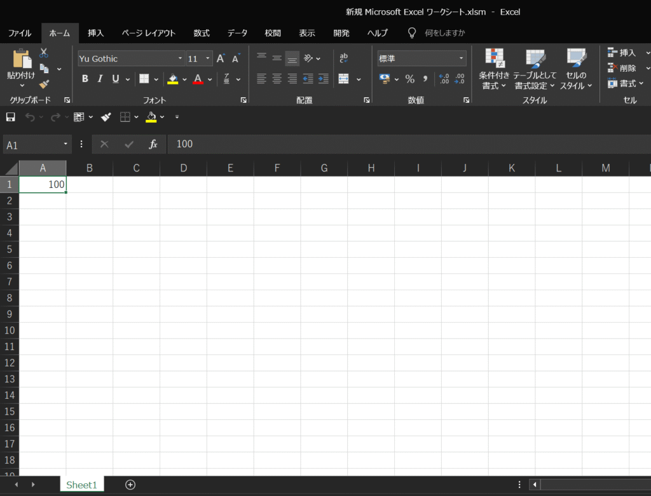The height and width of the screenshot is (496, 651).
Task: Click the Name Box showing A1
Action: (x=32, y=145)
